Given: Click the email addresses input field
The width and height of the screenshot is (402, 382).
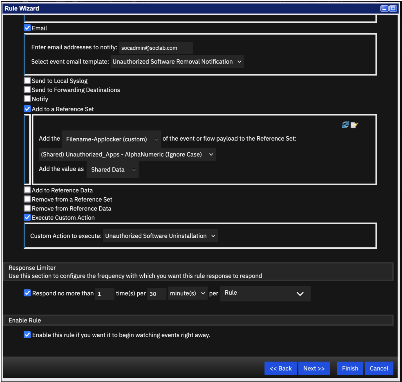Looking at the screenshot, I should (x=156, y=48).
